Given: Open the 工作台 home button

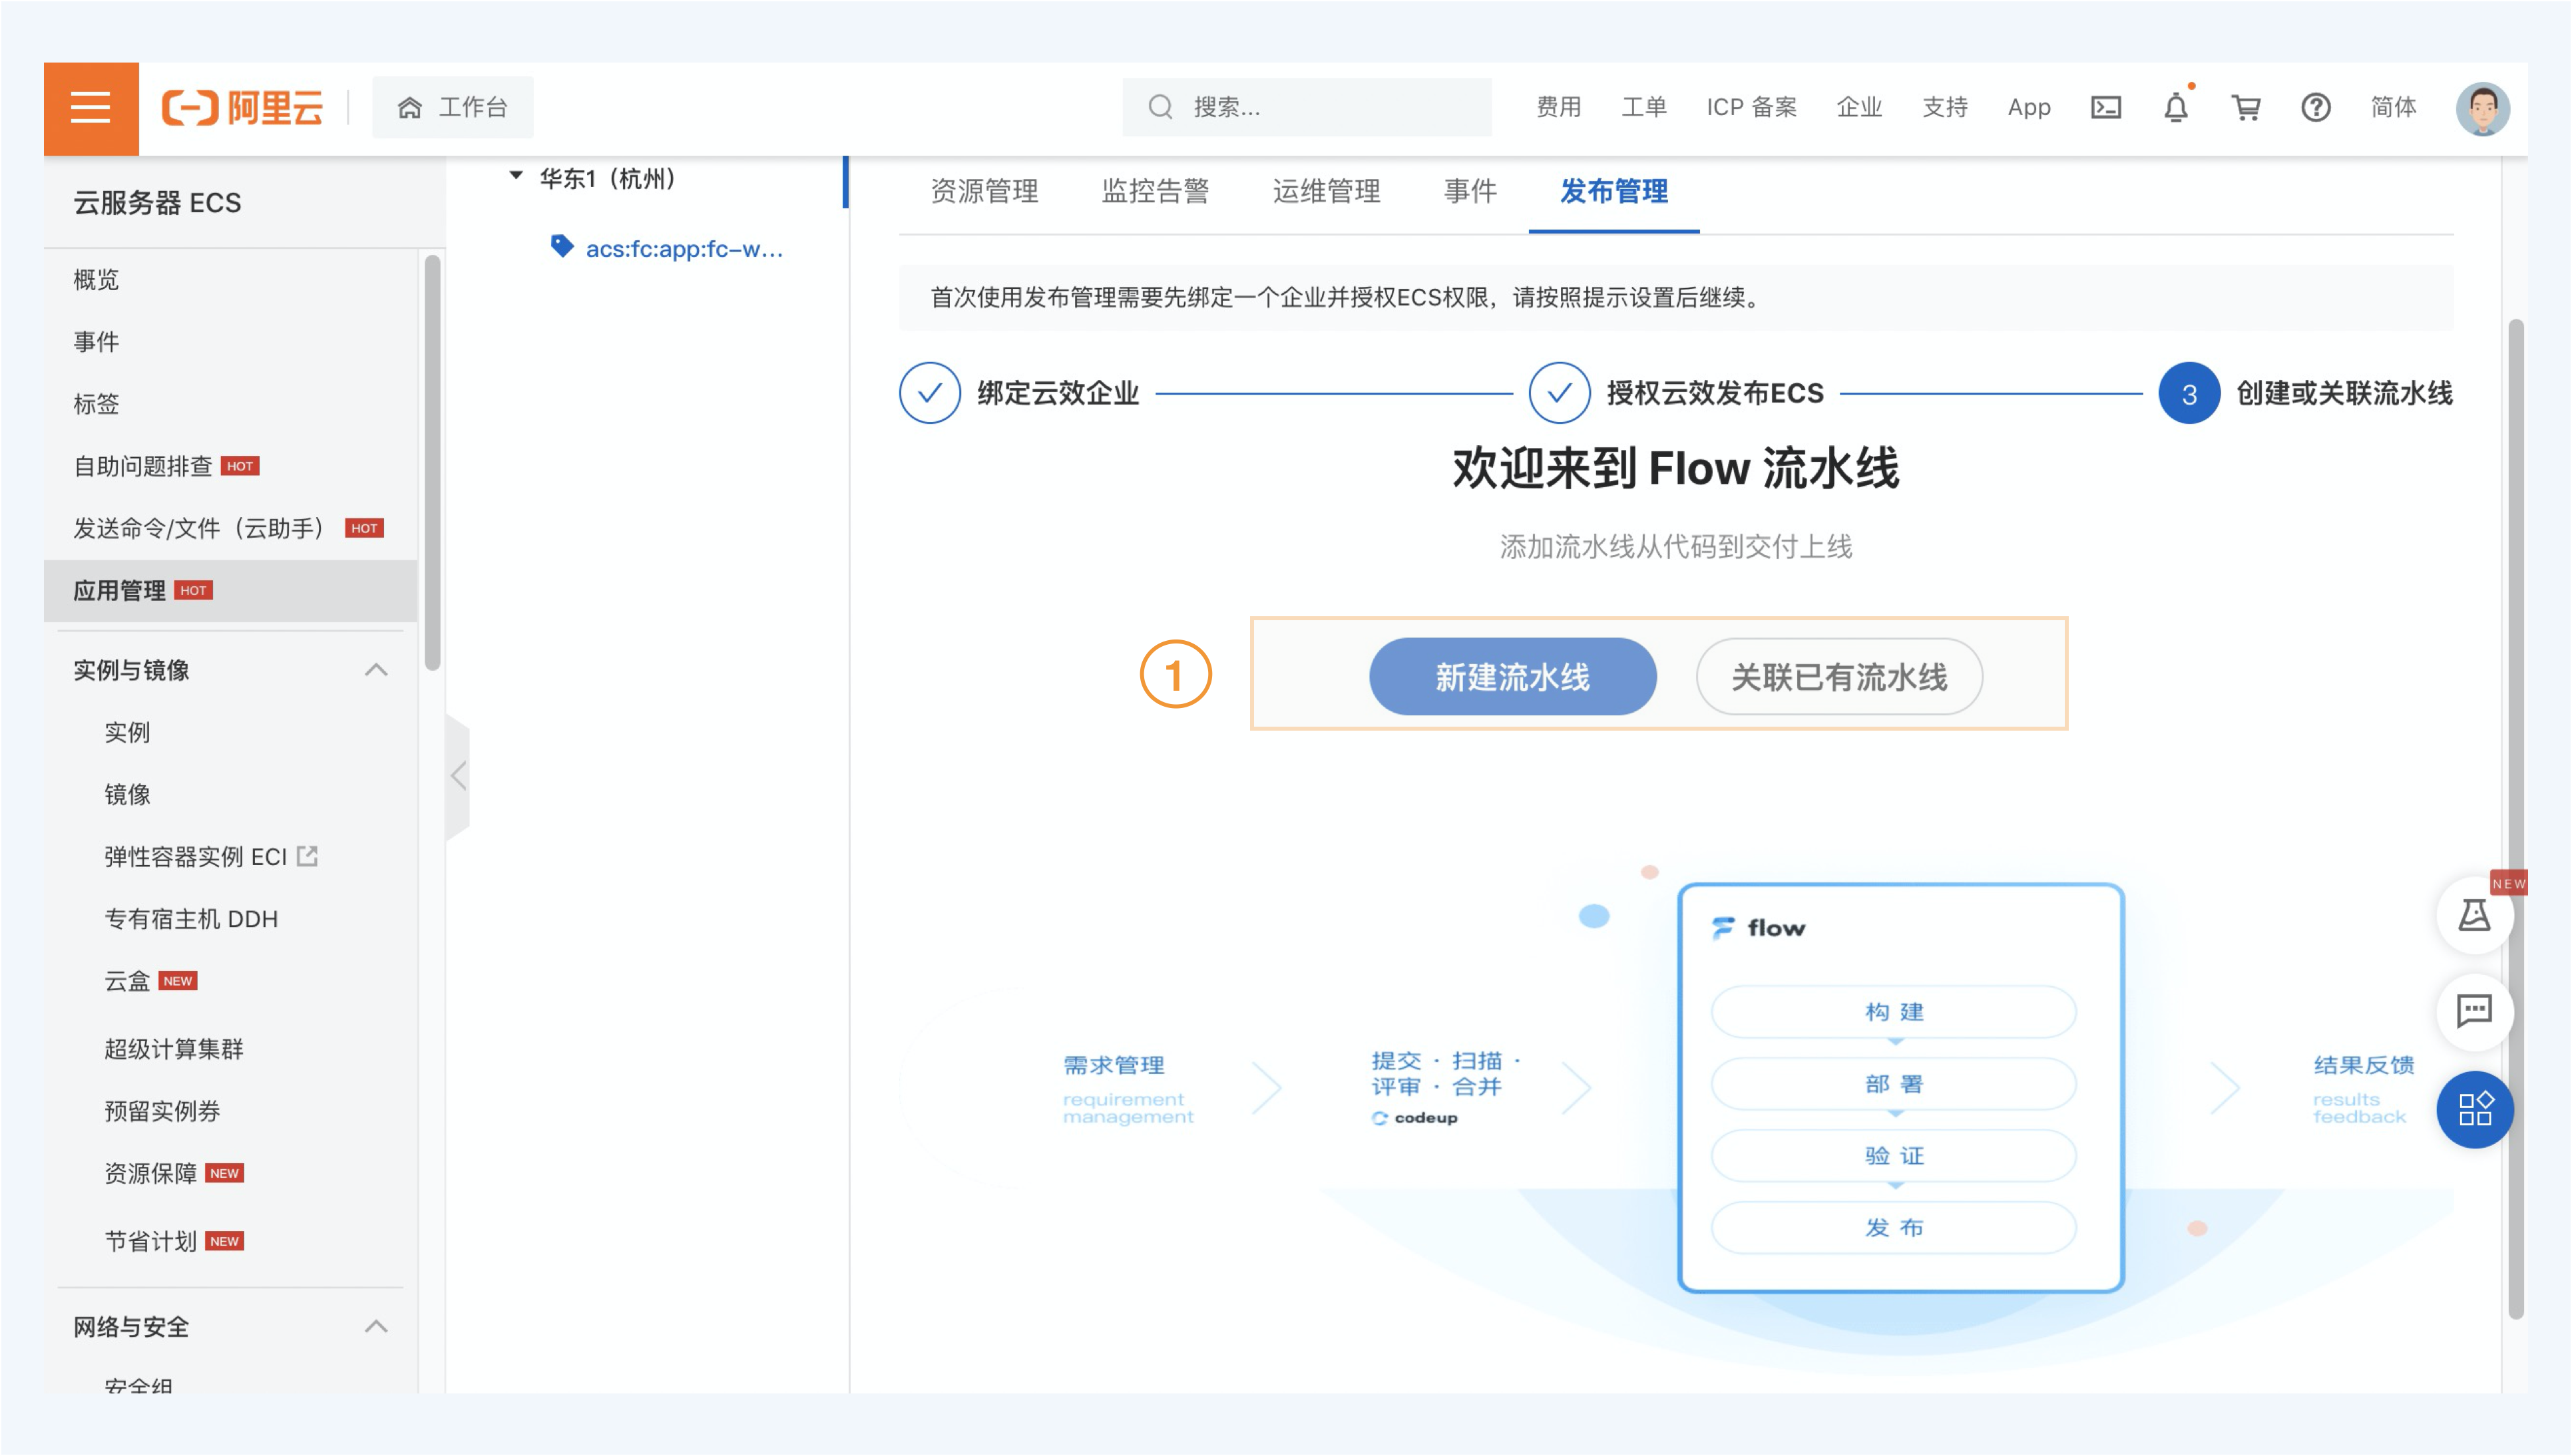Looking at the screenshot, I should click(453, 107).
